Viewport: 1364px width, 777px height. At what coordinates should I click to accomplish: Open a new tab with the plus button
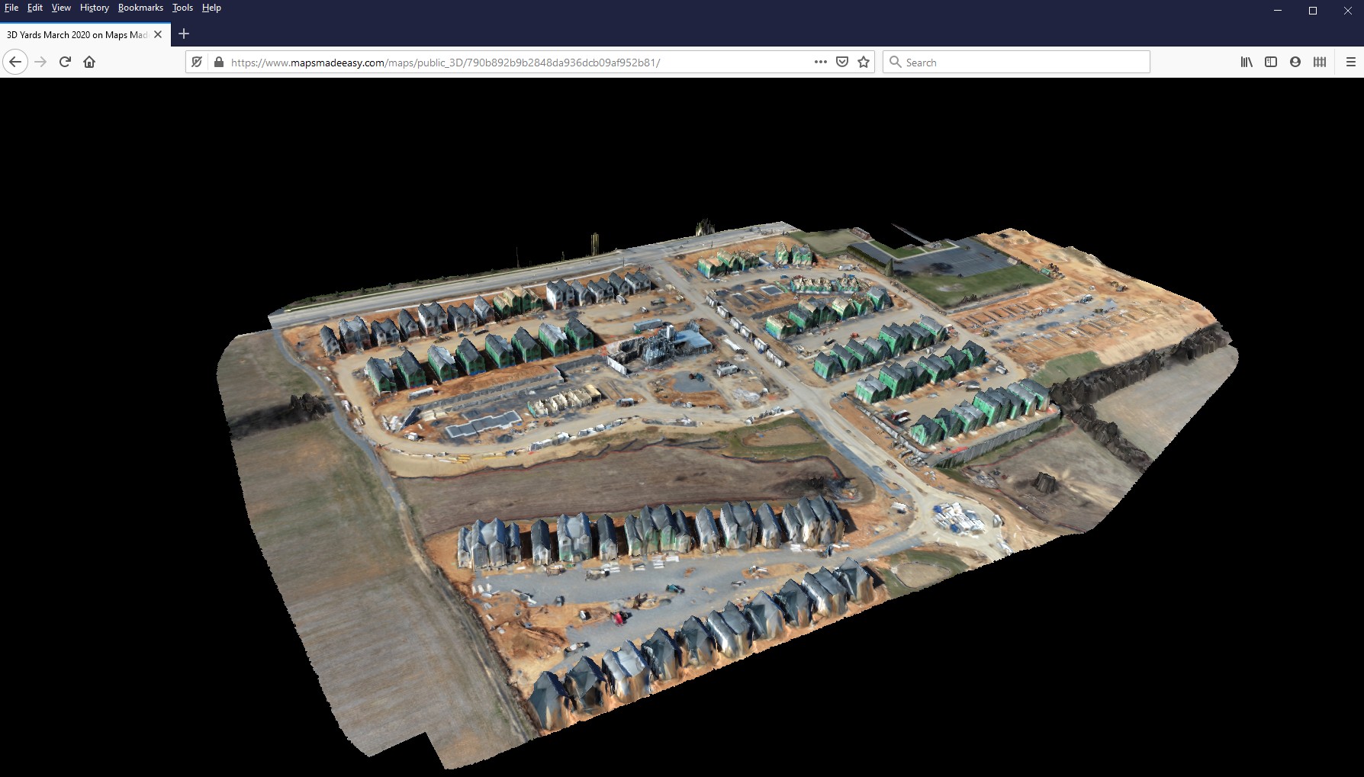pyautogui.click(x=183, y=34)
